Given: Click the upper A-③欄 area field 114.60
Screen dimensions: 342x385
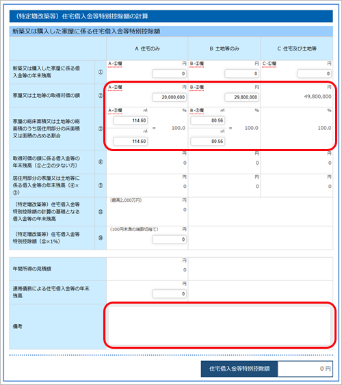Looking at the screenshot, I should (x=131, y=120).
